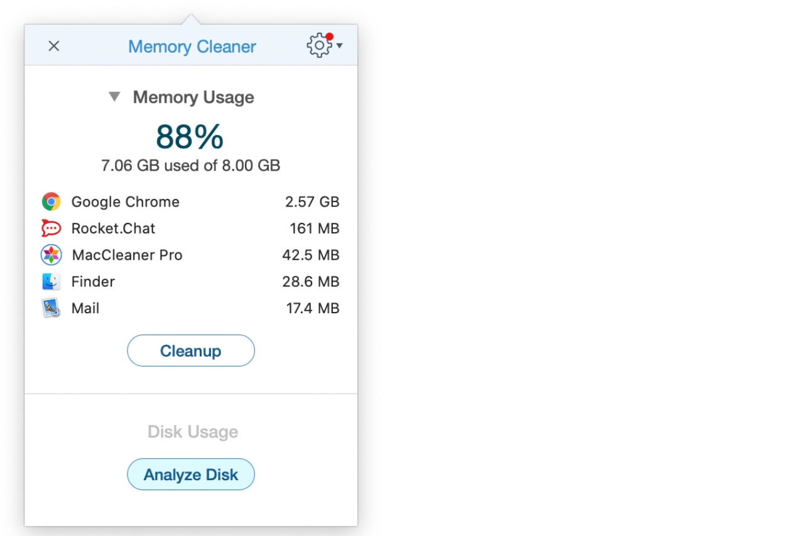Select the MacCleaner Pro entry
This screenshot has height=536, width=804.
pyautogui.click(x=190, y=255)
